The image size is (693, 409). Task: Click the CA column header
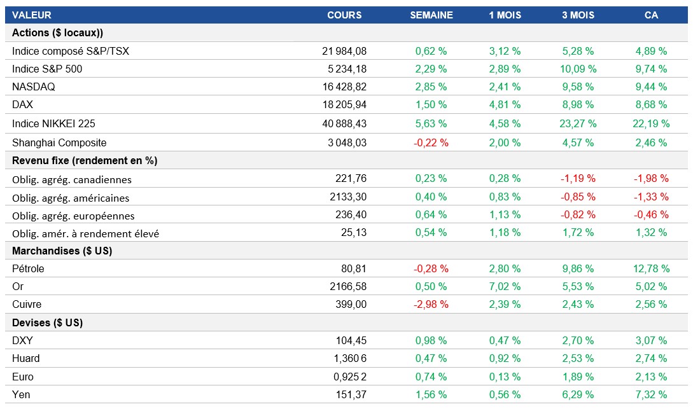click(651, 15)
